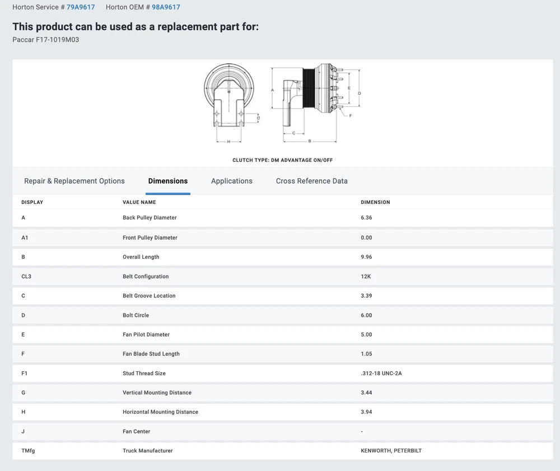The width and height of the screenshot is (560, 471).
Task: Switch to Cross Reference Data tab
Action: tap(312, 181)
